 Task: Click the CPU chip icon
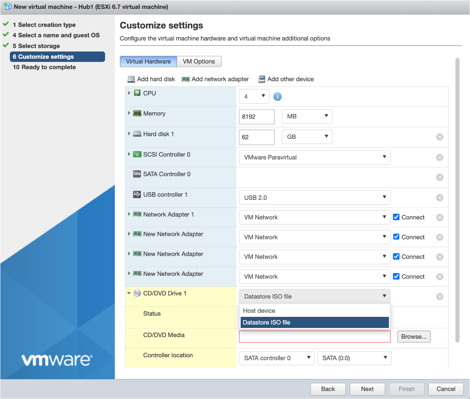tap(137, 93)
